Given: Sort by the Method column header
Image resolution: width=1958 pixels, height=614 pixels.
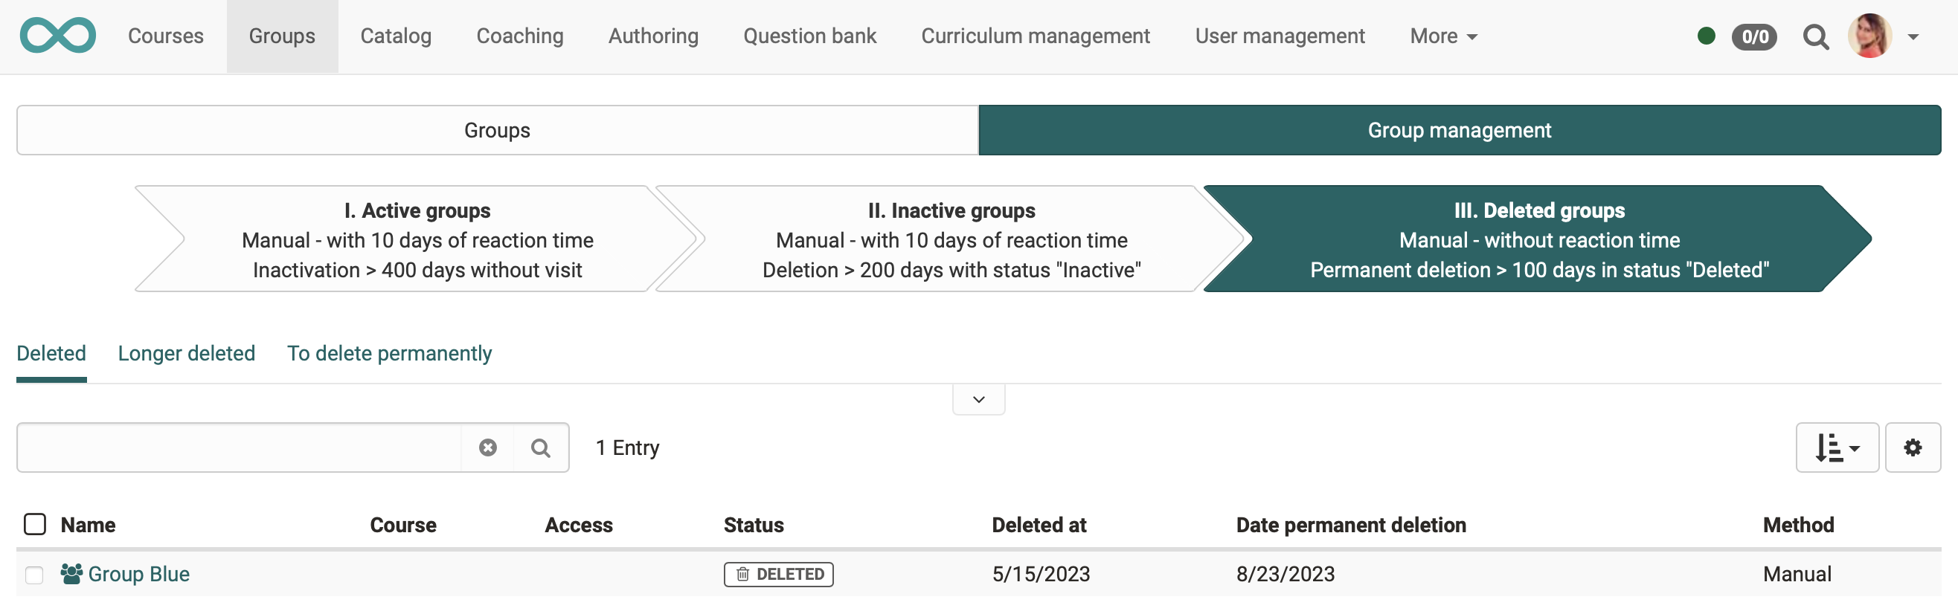Looking at the screenshot, I should click(1798, 524).
